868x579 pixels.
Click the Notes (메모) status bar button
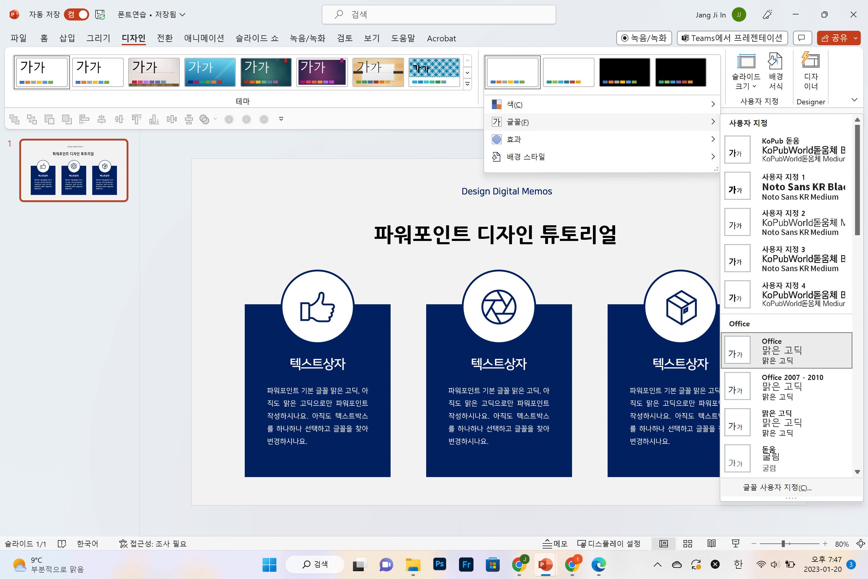pos(555,543)
